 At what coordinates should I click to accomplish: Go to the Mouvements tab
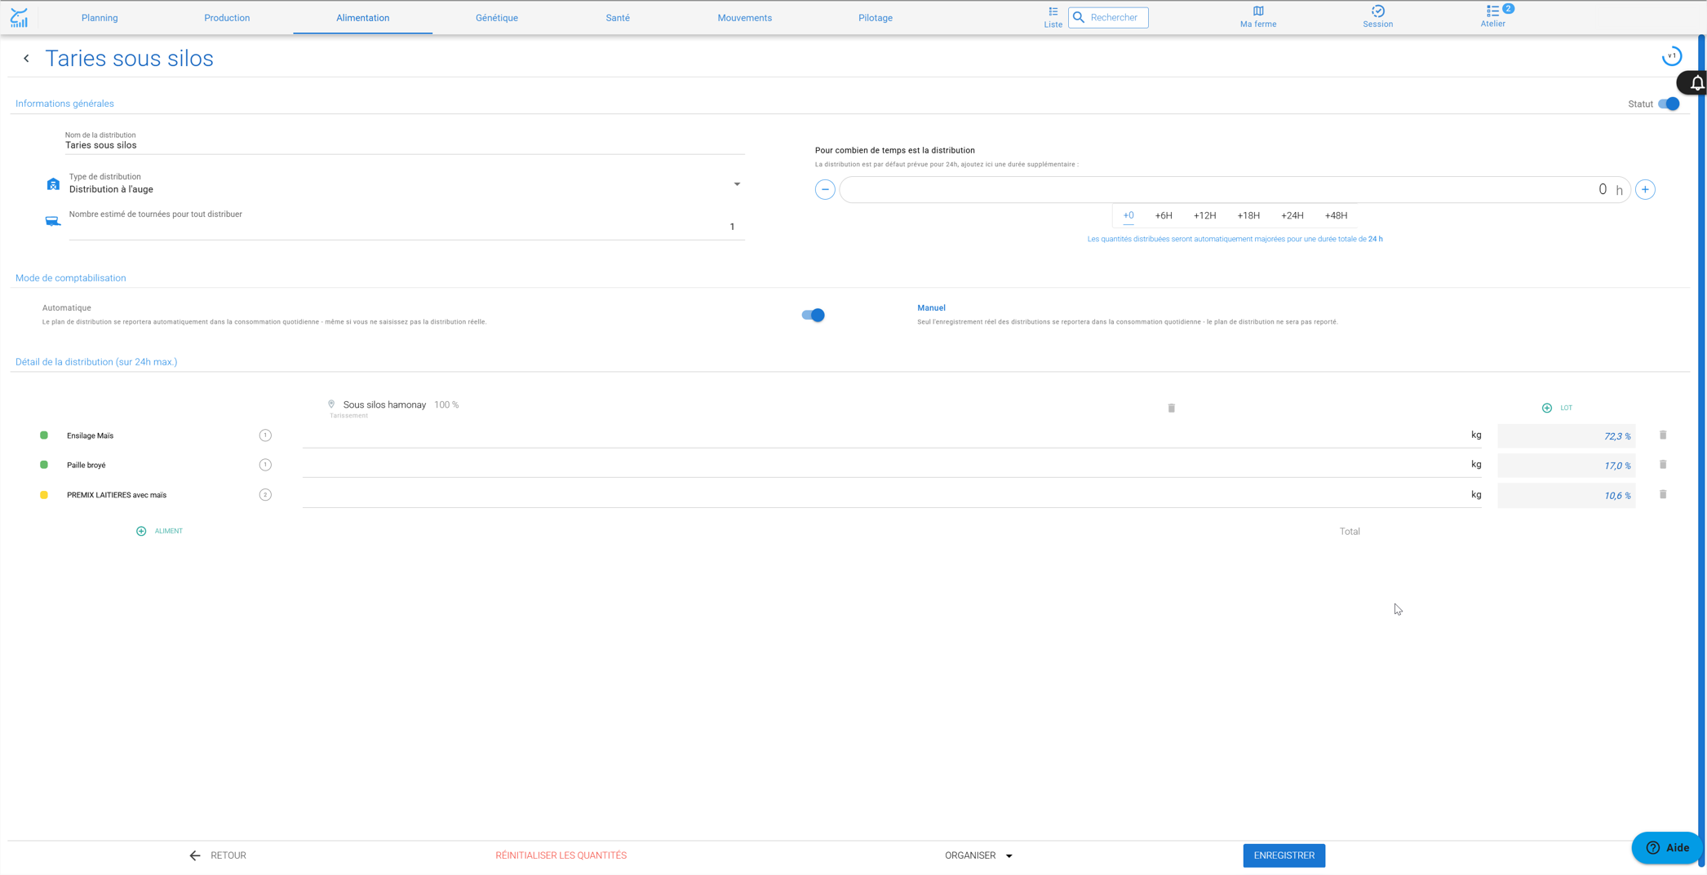tap(744, 18)
